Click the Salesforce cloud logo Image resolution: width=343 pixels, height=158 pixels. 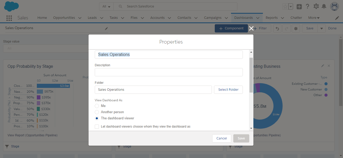point(11,6)
